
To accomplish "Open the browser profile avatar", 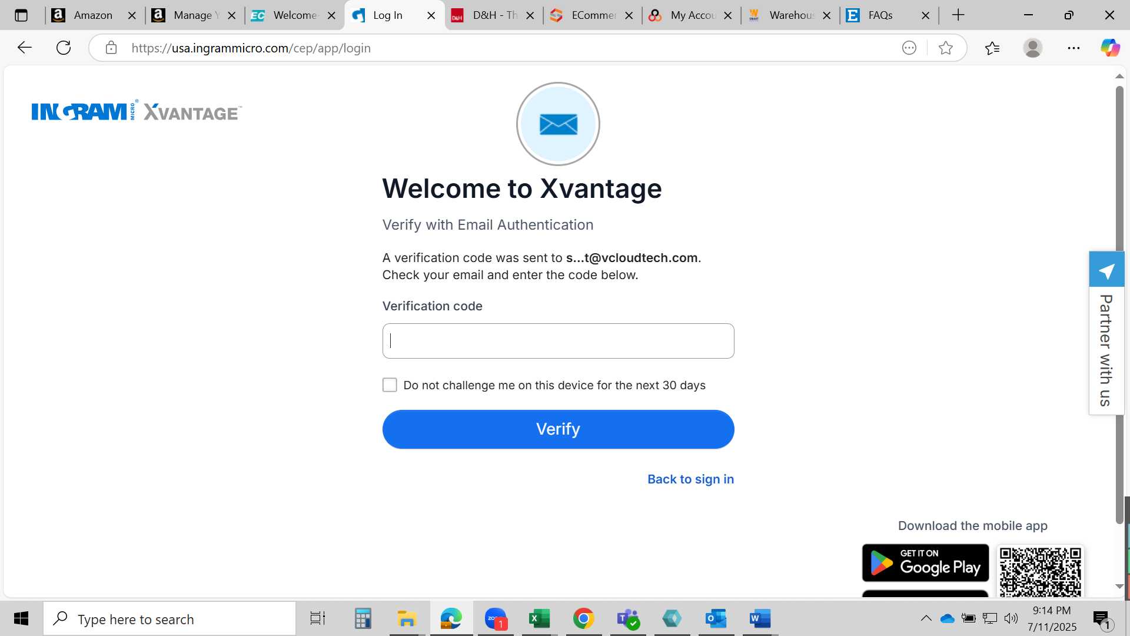I will 1033,48.
